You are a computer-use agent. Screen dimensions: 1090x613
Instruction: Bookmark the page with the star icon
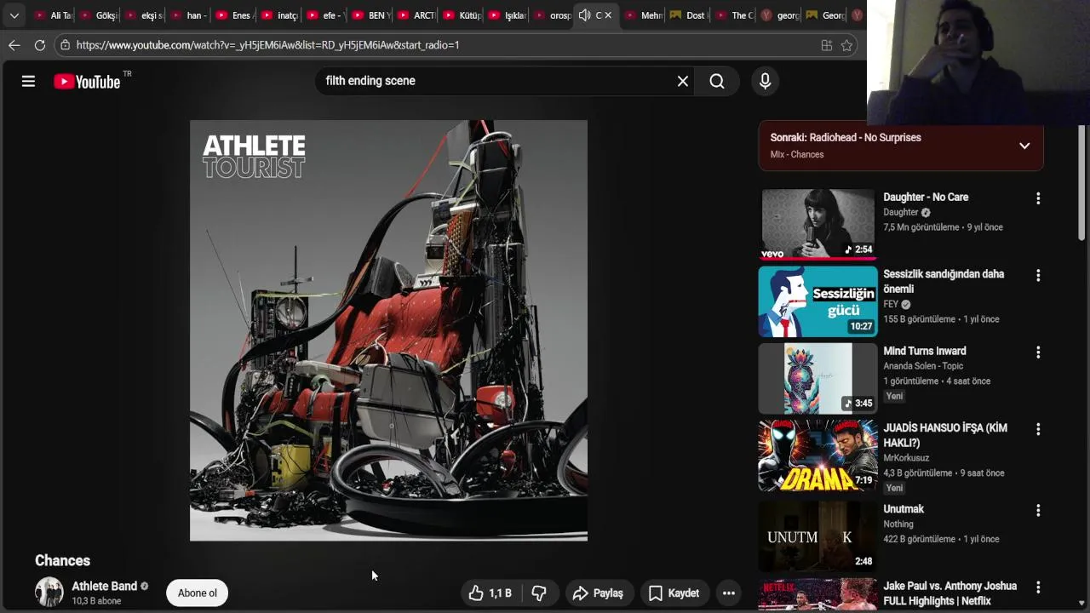click(846, 45)
